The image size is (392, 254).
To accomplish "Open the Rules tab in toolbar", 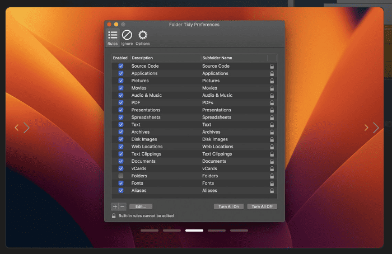I will pos(113,37).
